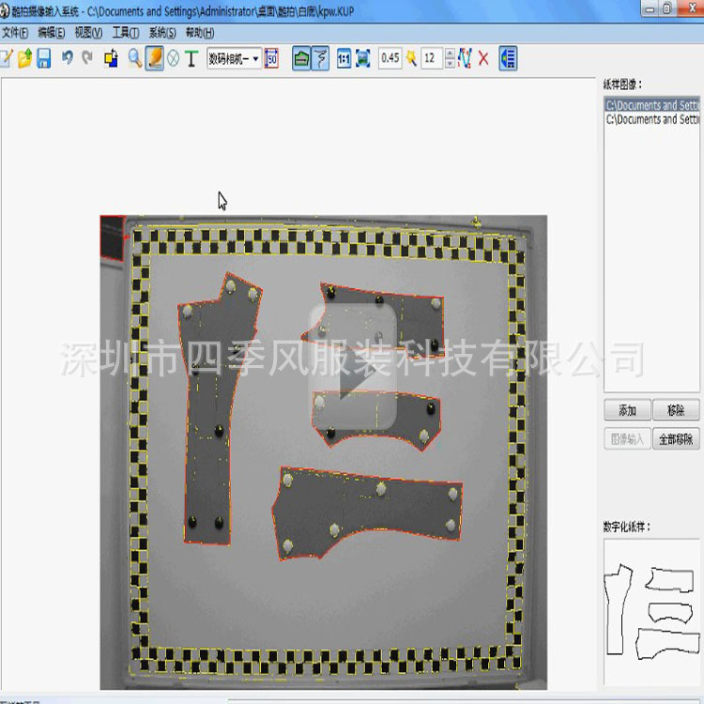704x704 pixels.
Task: Open the 数码相机 camera source dropdown
Action: [x=234, y=58]
